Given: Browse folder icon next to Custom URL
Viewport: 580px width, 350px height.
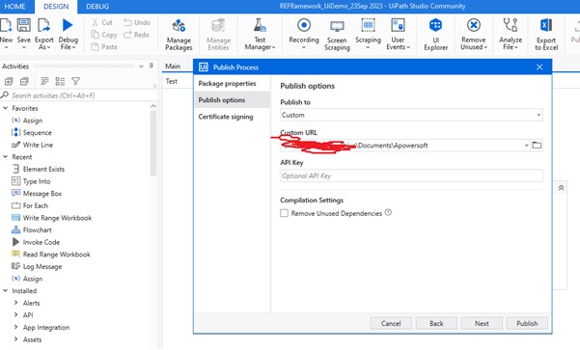Looking at the screenshot, I should tap(537, 146).
